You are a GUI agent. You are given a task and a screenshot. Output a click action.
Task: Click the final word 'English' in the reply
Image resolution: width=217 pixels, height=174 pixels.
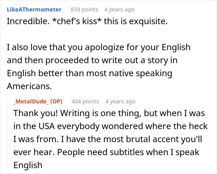pos(28,165)
